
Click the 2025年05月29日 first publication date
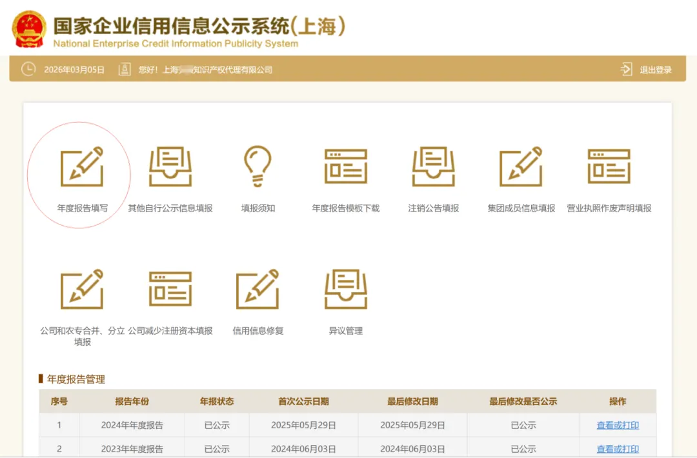pyautogui.click(x=303, y=425)
